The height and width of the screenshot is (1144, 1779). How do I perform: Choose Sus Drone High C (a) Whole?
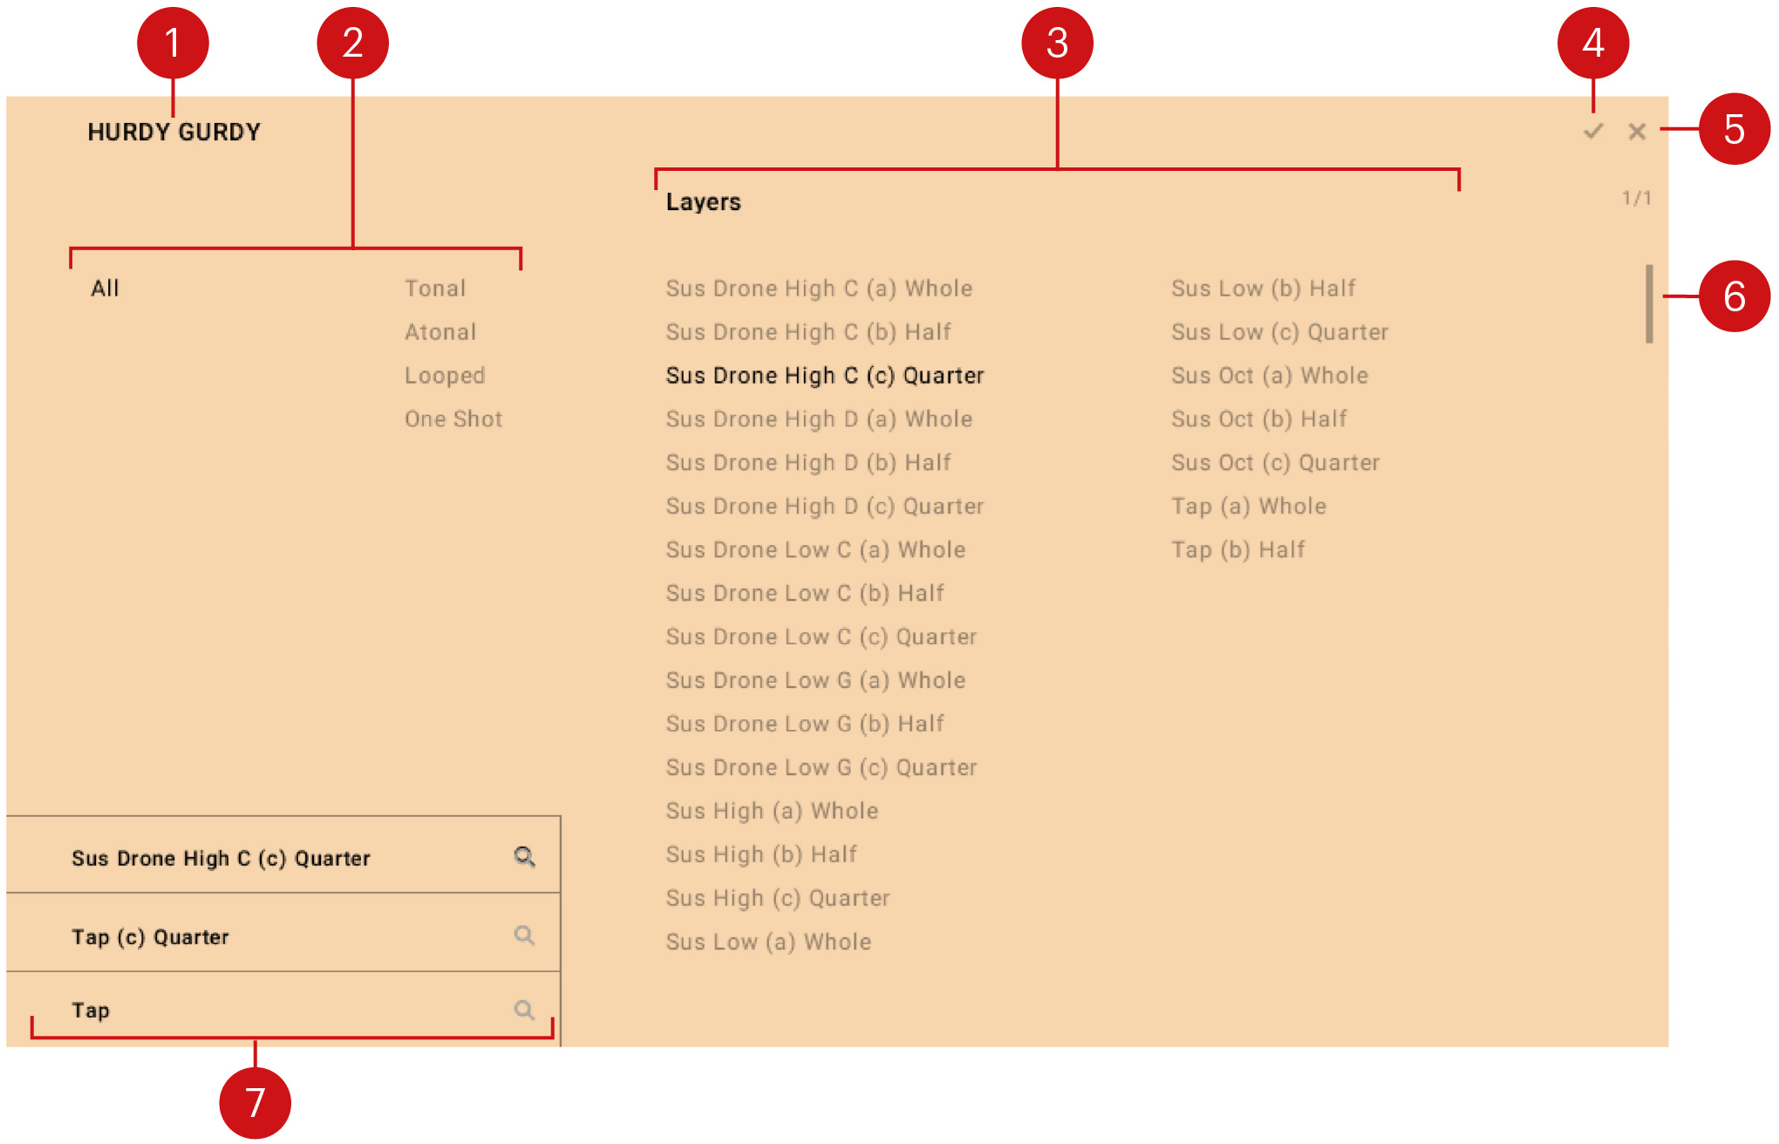[819, 289]
